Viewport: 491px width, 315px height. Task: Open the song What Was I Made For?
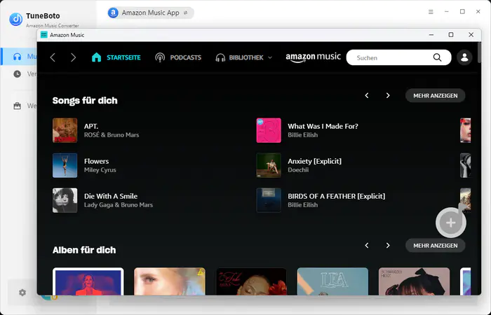[x=323, y=126]
